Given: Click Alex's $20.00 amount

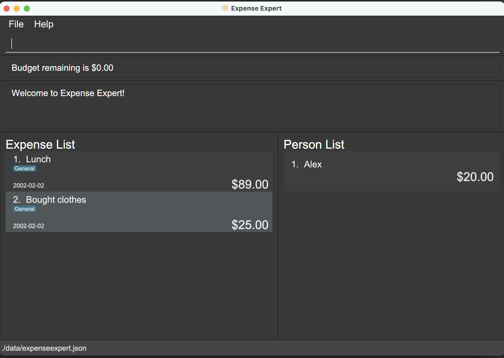Looking at the screenshot, I should [x=475, y=177].
